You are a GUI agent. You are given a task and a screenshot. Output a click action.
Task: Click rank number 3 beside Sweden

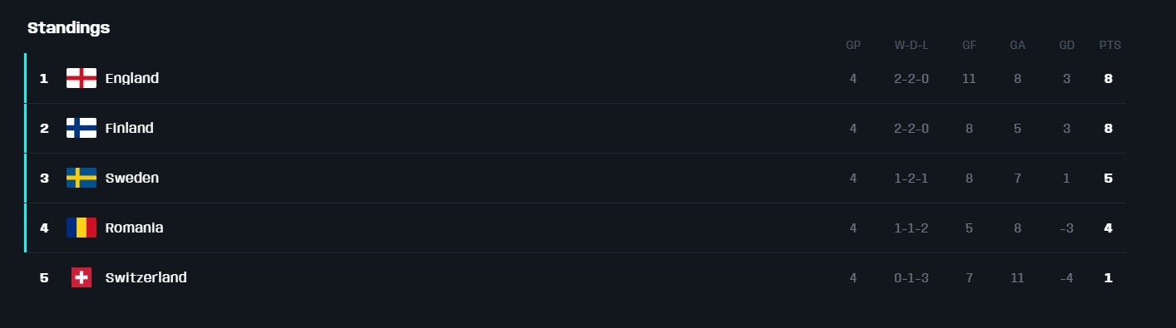pos(44,178)
